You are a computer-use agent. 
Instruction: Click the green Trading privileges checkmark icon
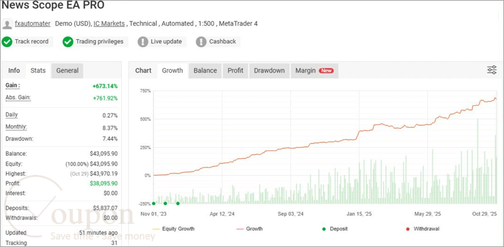point(68,42)
